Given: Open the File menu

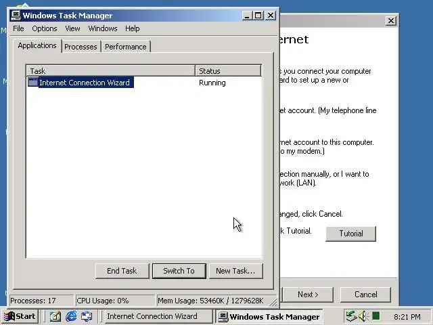Looking at the screenshot, I should pyautogui.click(x=18, y=28).
